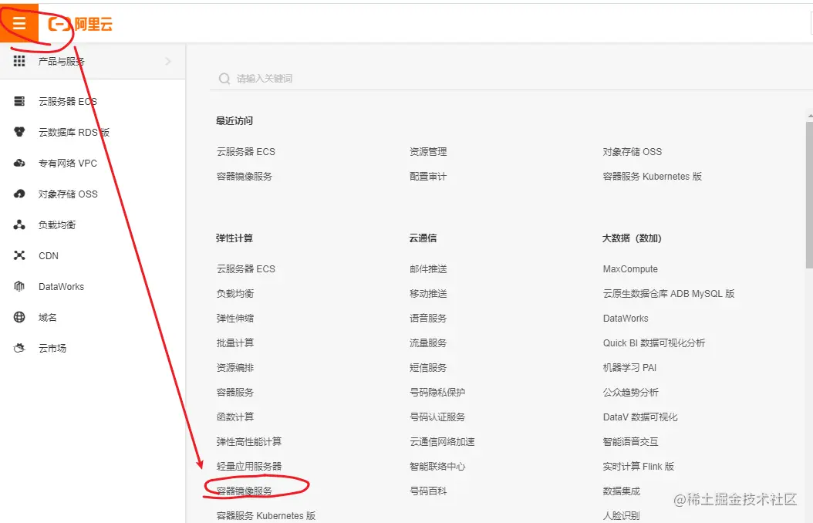Open 智能联络中心 link
Viewport: 813px width, 523px height.
tap(437, 466)
